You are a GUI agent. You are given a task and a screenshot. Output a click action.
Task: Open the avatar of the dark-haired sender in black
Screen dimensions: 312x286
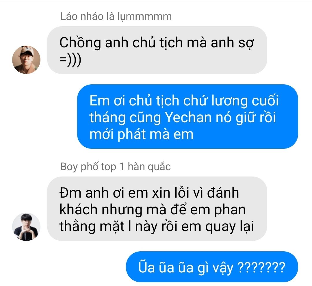tap(26, 227)
